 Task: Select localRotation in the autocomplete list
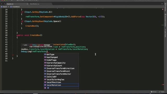(x=61, y=85)
